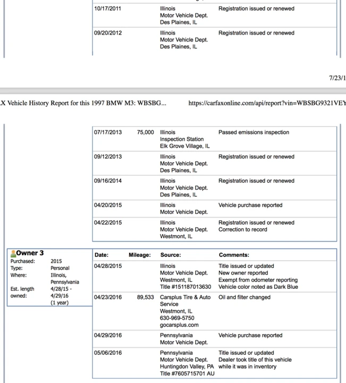Select 'Passed emissions inspection' comment
The height and width of the screenshot is (383, 346).
click(254, 132)
